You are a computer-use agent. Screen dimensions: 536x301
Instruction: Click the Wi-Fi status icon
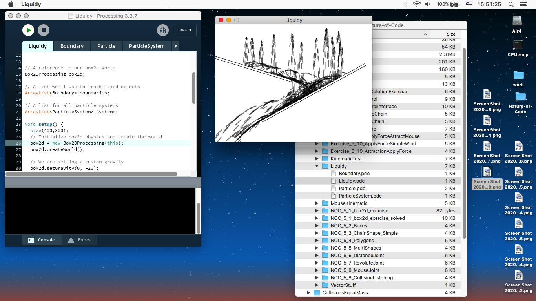pos(416,4)
